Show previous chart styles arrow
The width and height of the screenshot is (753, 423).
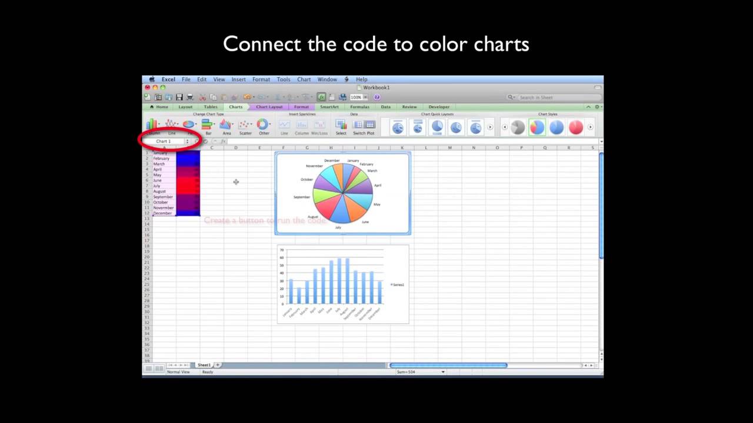[x=504, y=127]
